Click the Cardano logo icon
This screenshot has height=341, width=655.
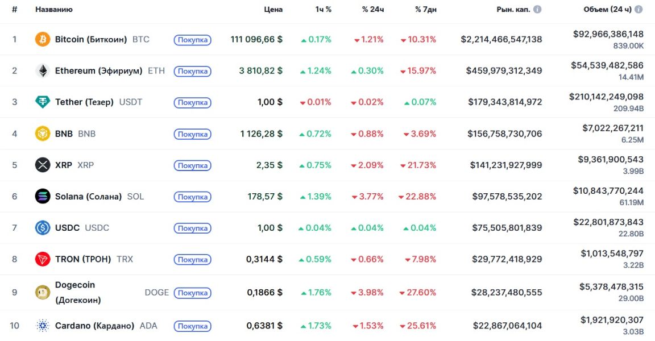(x=43, y=326)
